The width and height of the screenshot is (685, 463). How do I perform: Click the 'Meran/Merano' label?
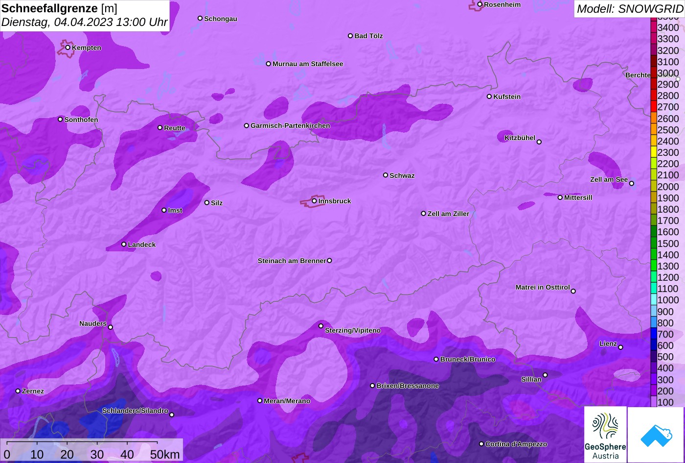pyautogui.click(x=287, y=401)
